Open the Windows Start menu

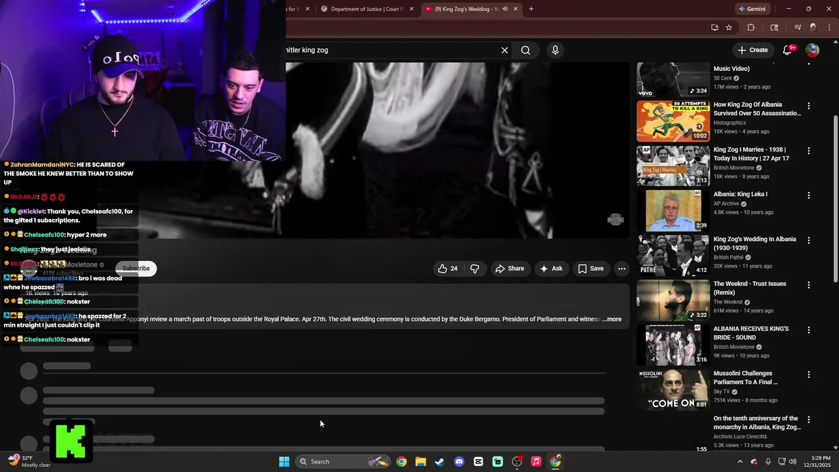pyautogui.click(x=284, y=462)
